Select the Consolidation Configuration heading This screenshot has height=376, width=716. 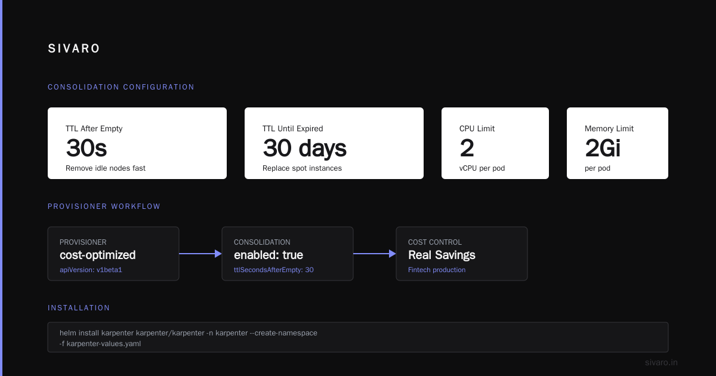[121, 87]
